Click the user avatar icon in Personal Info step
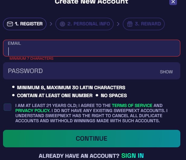 pos(63,24)
